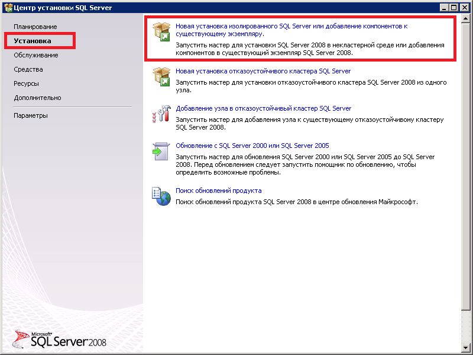Open the Обслуживание section
The image size is (473, 355).
click(x=36, y=55)
